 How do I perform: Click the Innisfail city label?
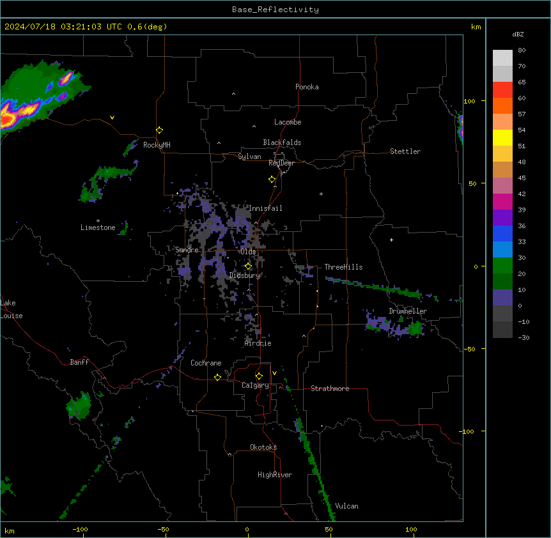click(x=266, y=208)
